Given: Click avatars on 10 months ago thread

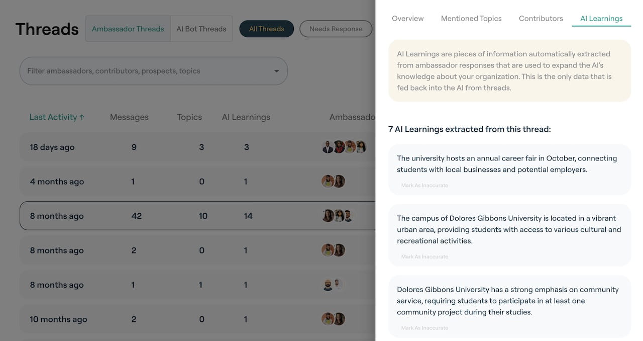Looking at the screenshot, I should [333, 319].
